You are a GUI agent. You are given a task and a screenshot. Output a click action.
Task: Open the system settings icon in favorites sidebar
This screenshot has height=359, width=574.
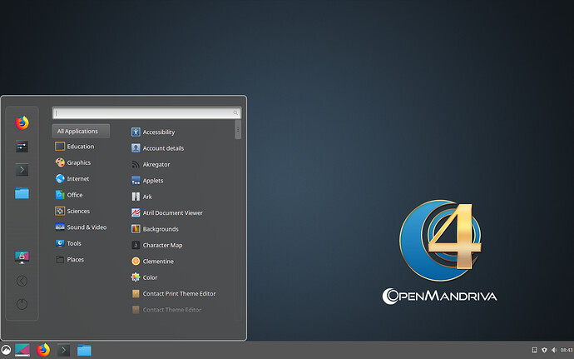22,147
